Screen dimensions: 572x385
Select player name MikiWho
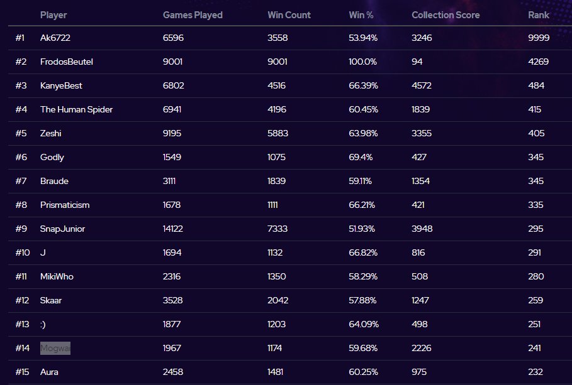pyautogui.click(x=57, y=276)
